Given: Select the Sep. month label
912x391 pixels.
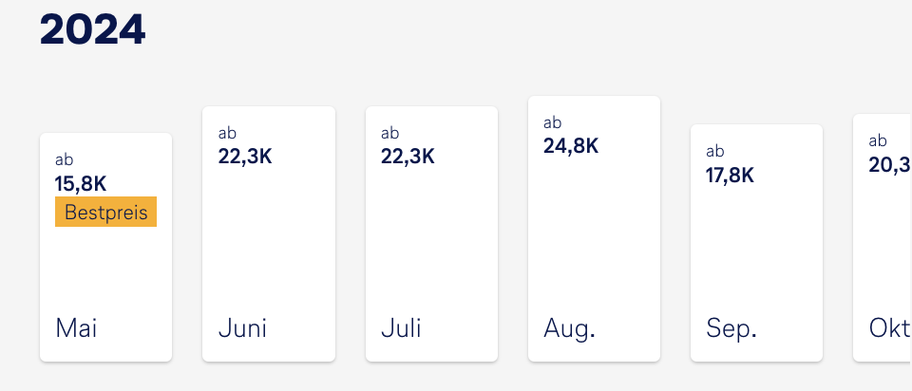Looking at the screenshot, I should 730,328.
